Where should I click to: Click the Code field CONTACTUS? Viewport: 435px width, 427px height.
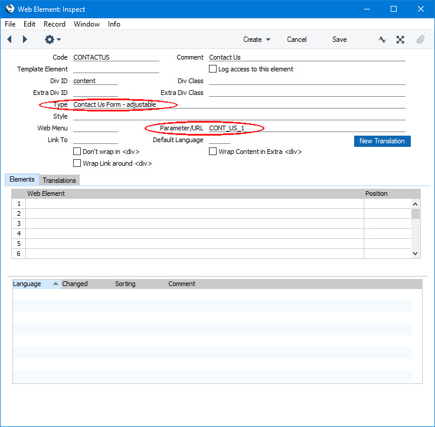(116, 57)
